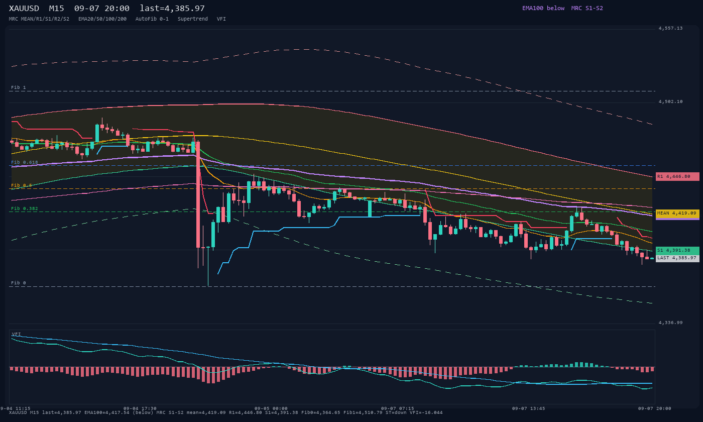Click the 4,502.10 price axis label

671,101
